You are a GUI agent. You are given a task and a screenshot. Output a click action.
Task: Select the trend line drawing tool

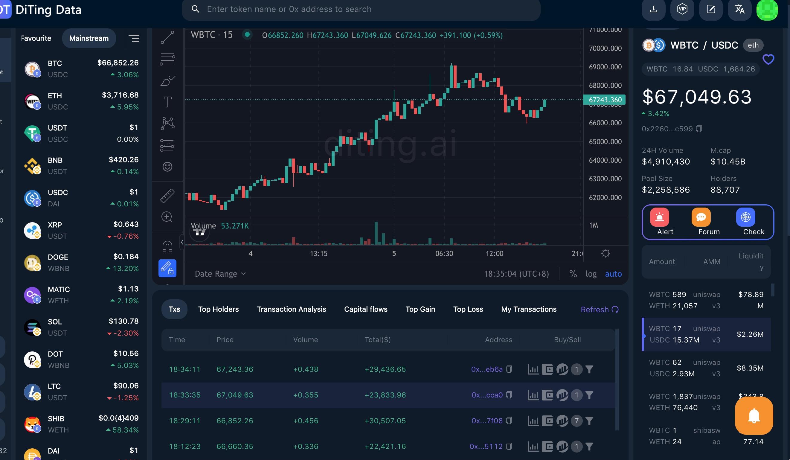pyautogui.click(x=167, y=38)
